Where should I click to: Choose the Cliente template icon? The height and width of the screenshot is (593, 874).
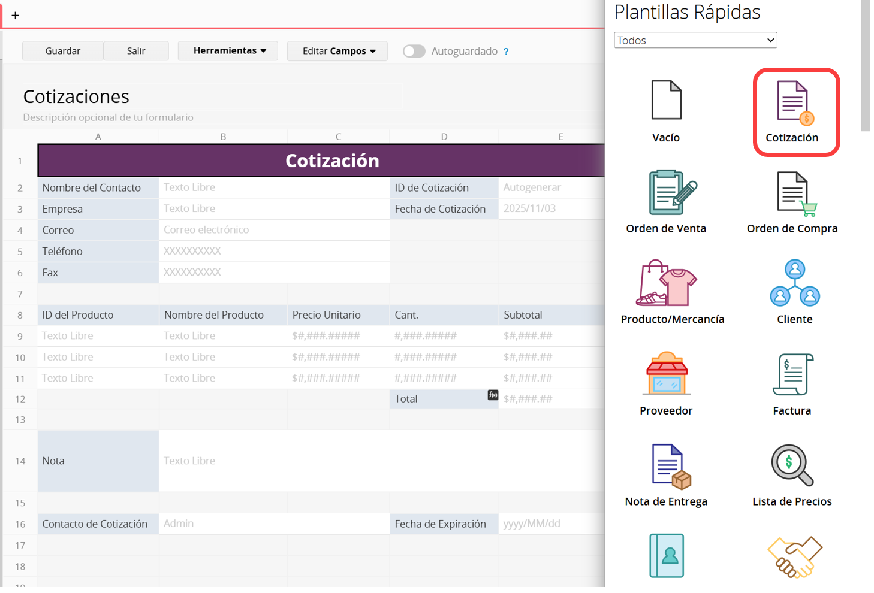point(795,283)
